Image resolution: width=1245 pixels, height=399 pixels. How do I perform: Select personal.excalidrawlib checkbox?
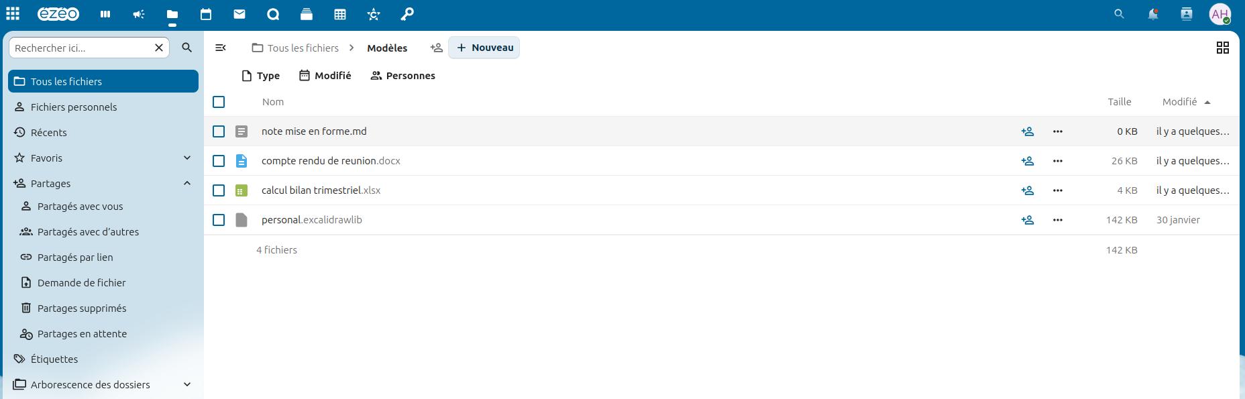(219, 220)
